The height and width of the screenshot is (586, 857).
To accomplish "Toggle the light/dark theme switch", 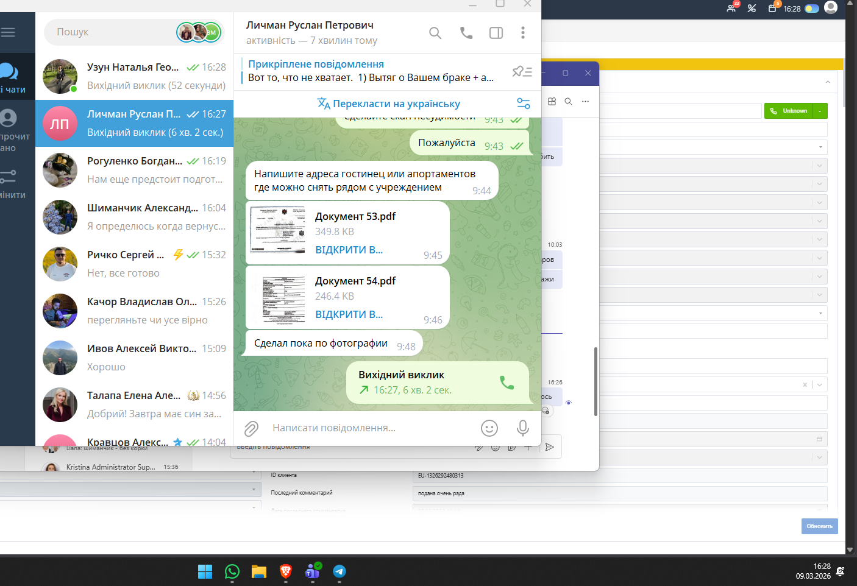I will [x=812, y=9].
